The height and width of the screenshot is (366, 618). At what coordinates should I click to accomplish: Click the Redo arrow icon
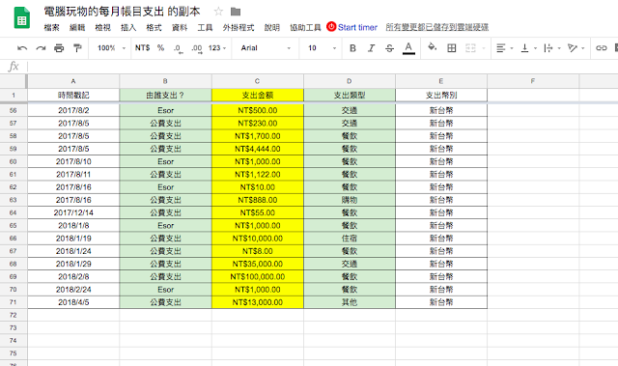tap(41, 48)
